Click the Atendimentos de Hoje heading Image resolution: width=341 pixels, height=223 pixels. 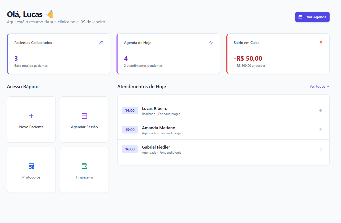click(141, 86)
